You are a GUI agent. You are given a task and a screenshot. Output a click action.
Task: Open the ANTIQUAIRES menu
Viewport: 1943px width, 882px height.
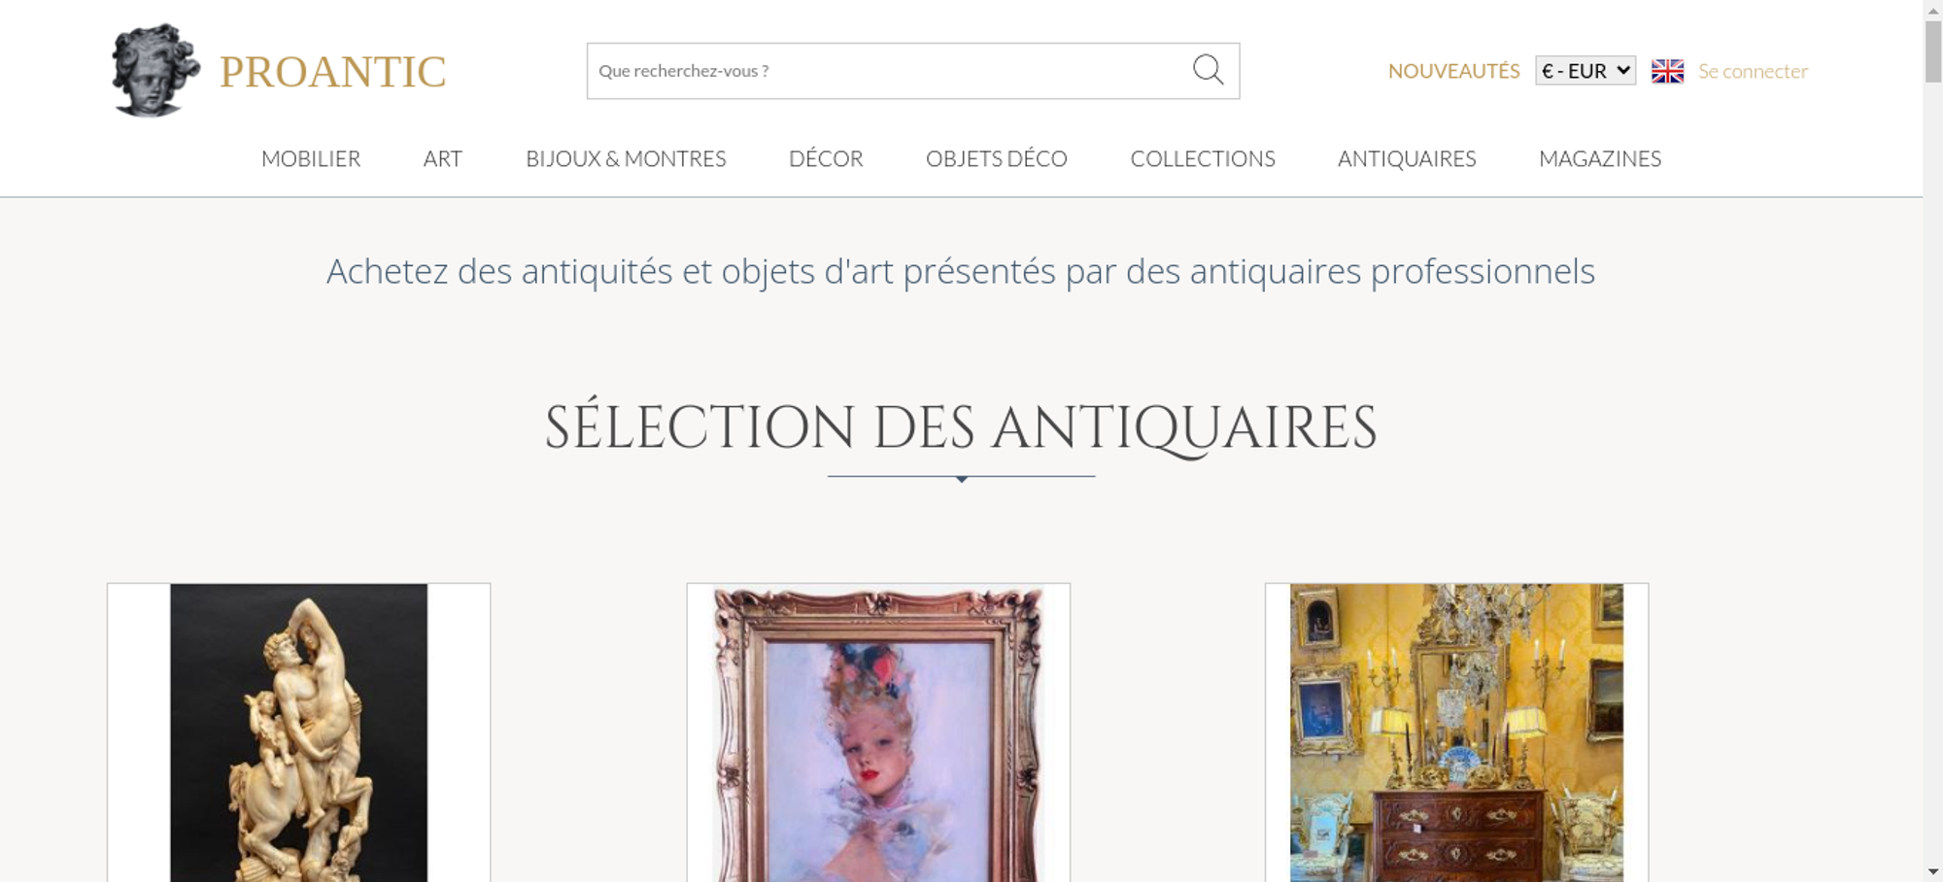pyautogui.click(x=1407, y=158)
